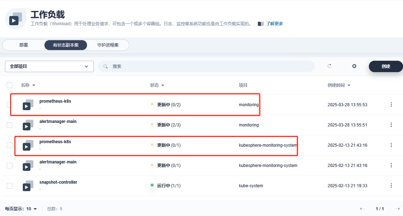Open more actions for prometheus-k8s created 2025-02-13
The width and height of the screenshot is (403, 216).
[391, 145]
